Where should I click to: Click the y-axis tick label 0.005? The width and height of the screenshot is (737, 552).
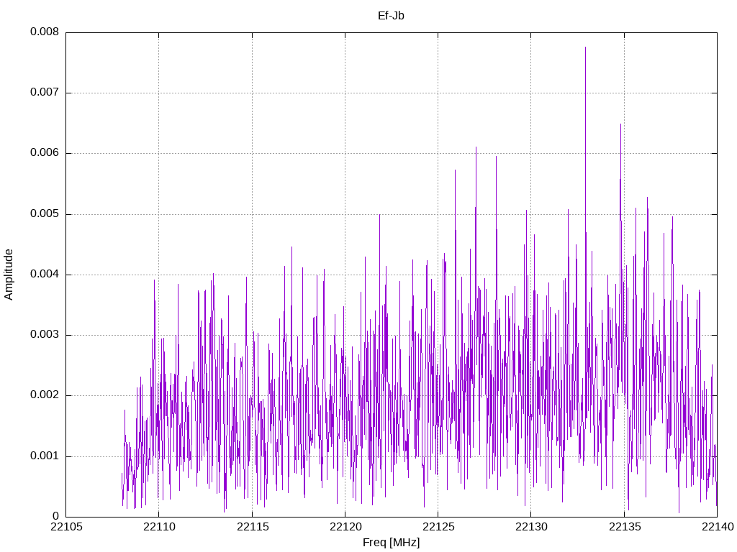point(45,214)
